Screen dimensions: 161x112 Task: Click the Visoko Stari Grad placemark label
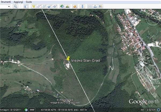pos(85,61)
